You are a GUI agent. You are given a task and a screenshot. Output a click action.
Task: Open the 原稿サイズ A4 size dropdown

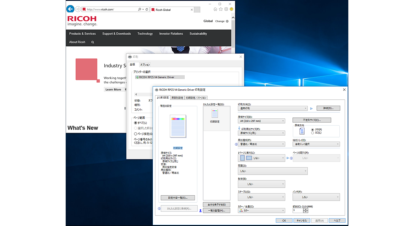[261, 121]
